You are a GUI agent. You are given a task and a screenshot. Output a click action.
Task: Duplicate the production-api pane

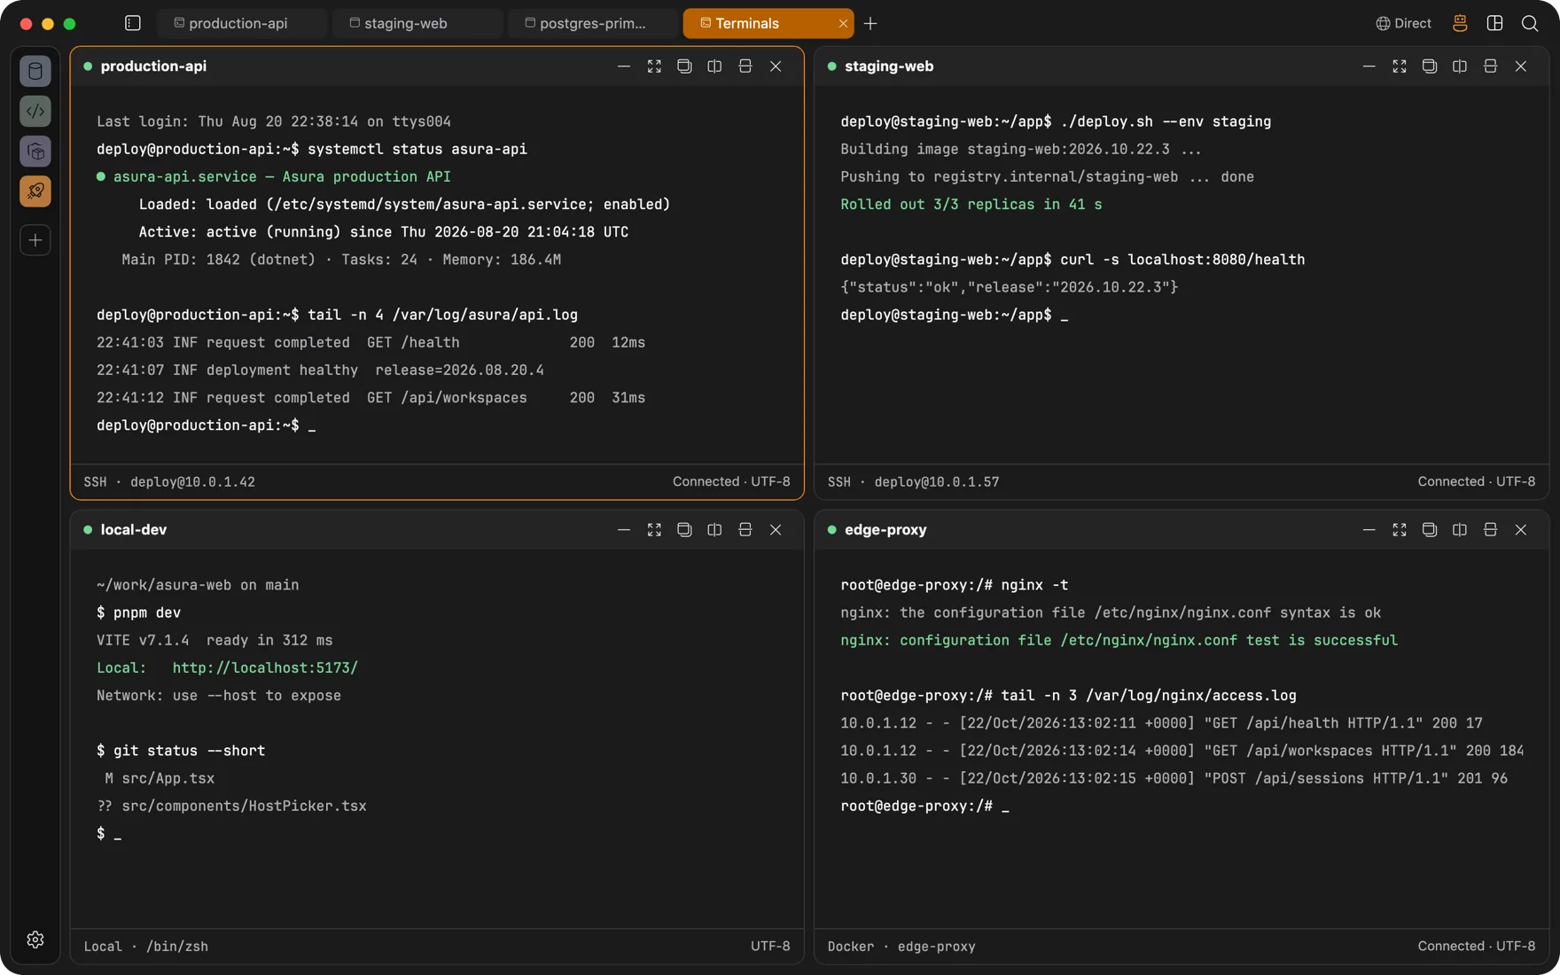point(684,66)
